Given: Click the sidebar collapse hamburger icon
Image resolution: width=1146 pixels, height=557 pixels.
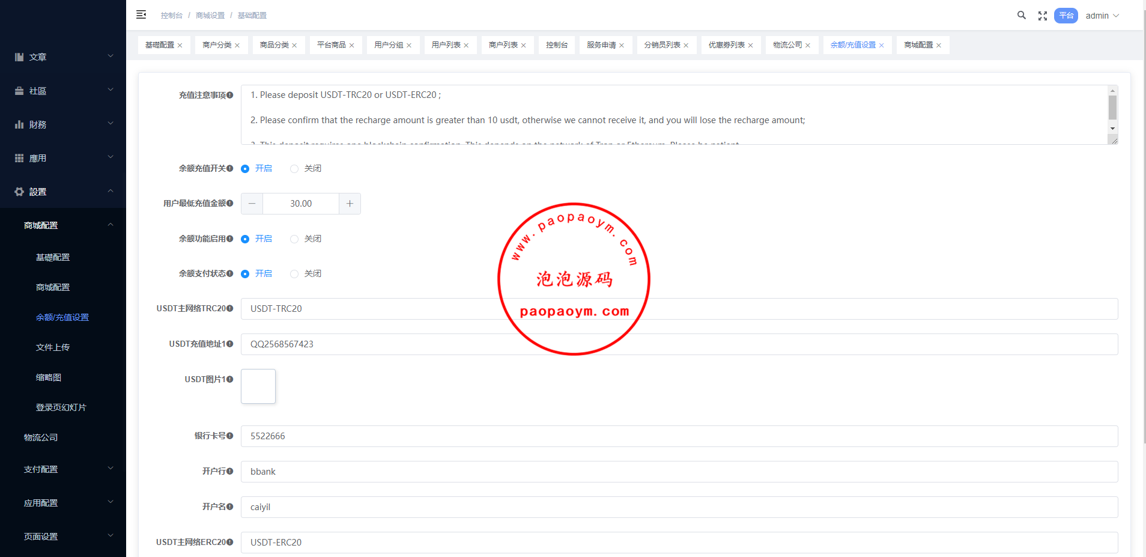Looking at the screenshot, I should pos(141,15).
